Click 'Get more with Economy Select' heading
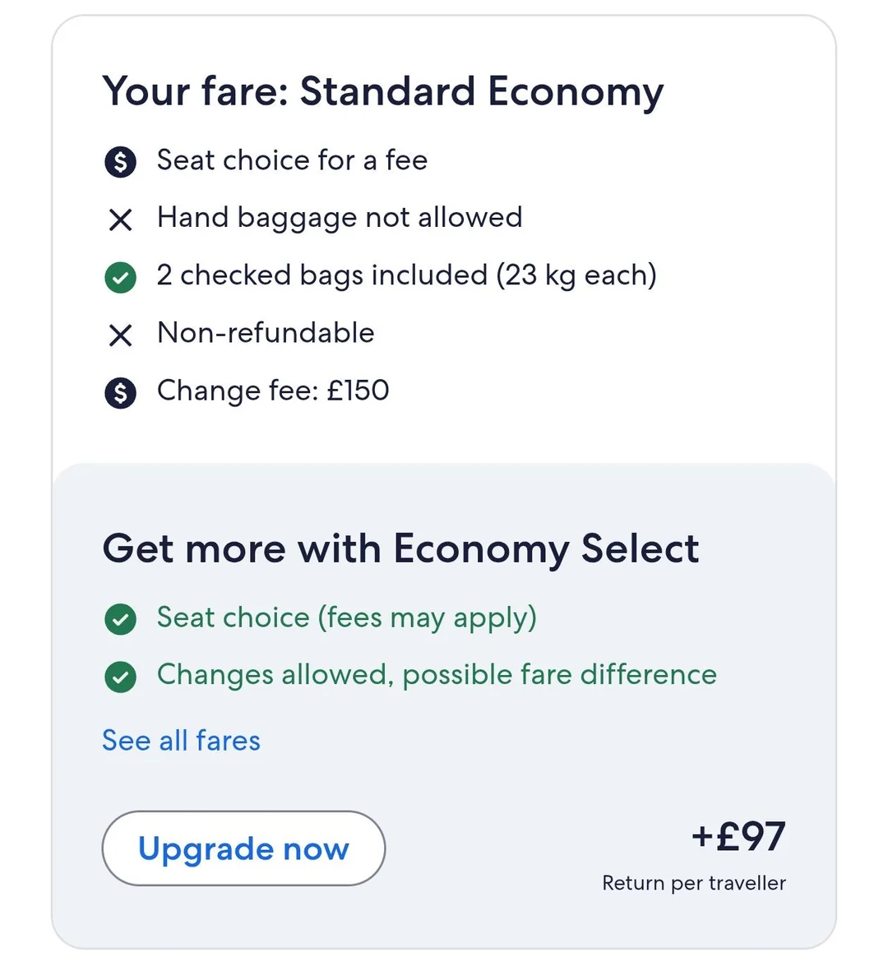The height and width of the screenshot is (966, 888). click(x=400, y=548)
